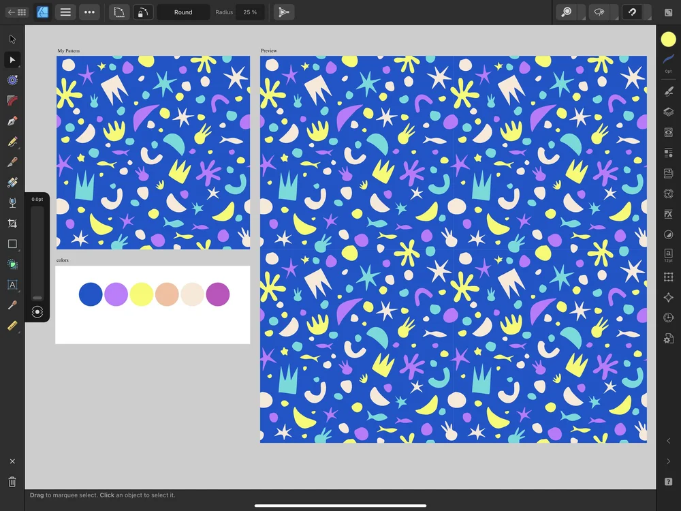Open the Opt opacity popup
681x511 pixels.
tap(668, 69)
